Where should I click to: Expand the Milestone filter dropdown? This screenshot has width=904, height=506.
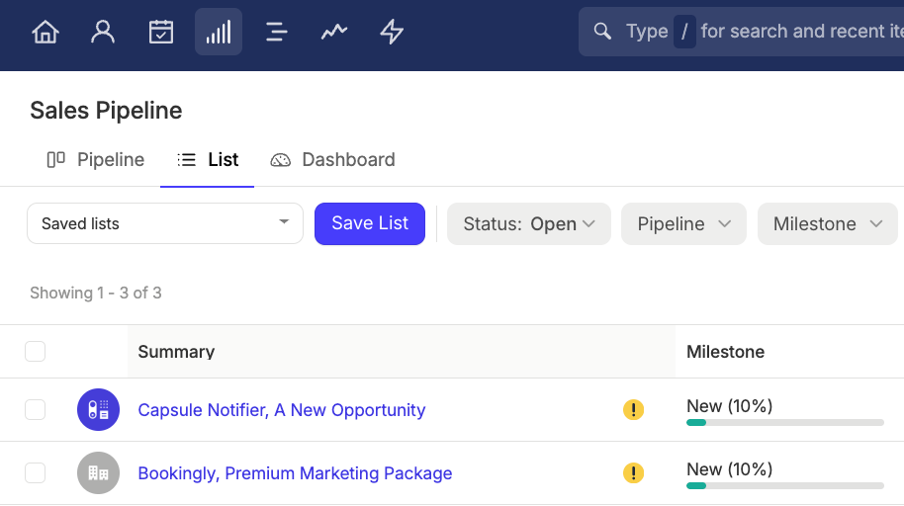[827, 223]
